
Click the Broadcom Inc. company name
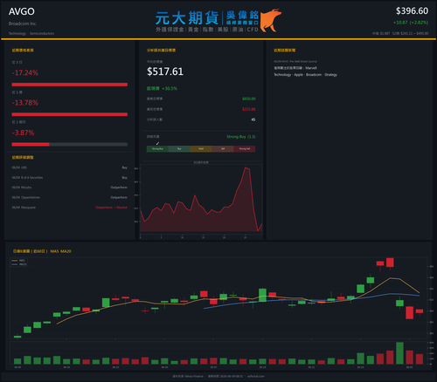(x=23, y=24)
